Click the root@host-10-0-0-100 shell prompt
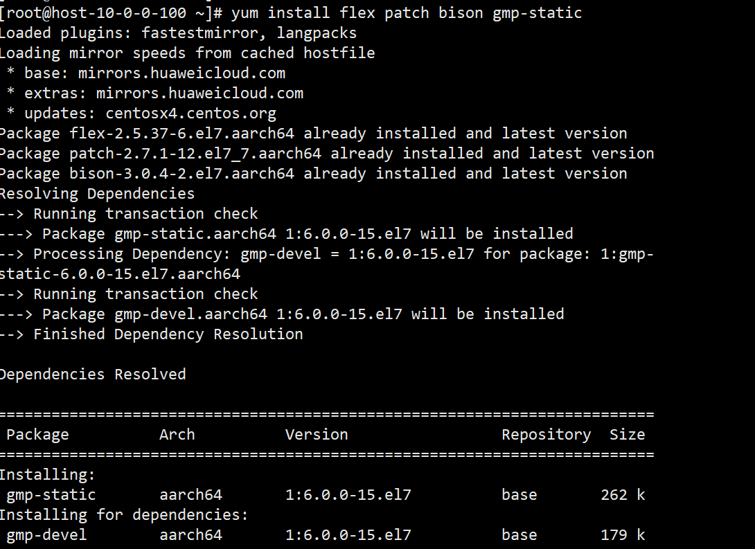Screen dimensions: 755x549 click(112, 13)
